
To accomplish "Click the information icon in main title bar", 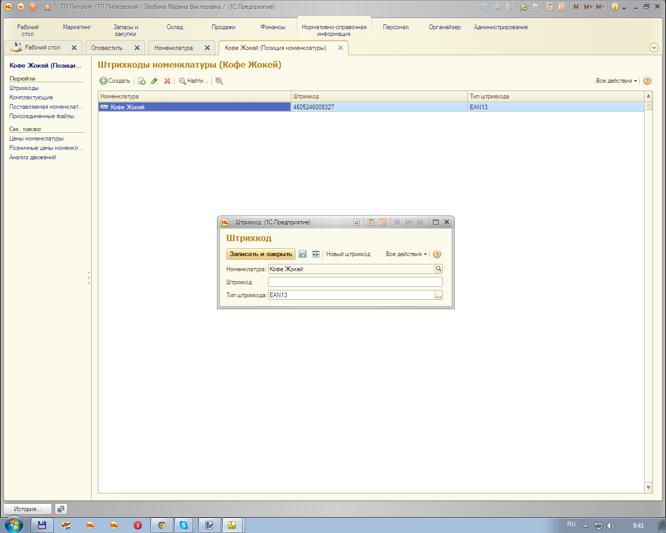I will [x=615, y=7].
